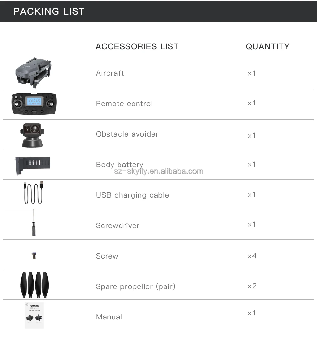Select the Aircraft label text
The width and height of the screenshot is (317, 343).
[x=110, y=73]
